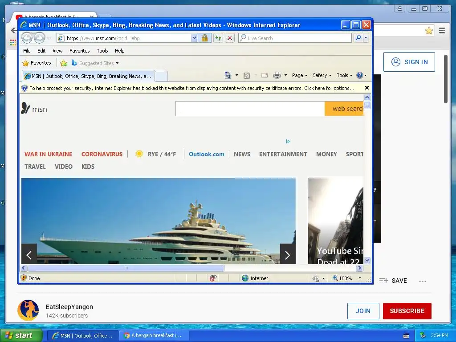Open the View menu

point(57,51)
